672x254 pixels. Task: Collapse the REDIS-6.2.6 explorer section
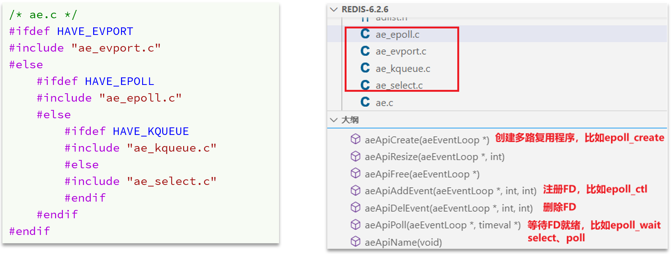point(334,10)
